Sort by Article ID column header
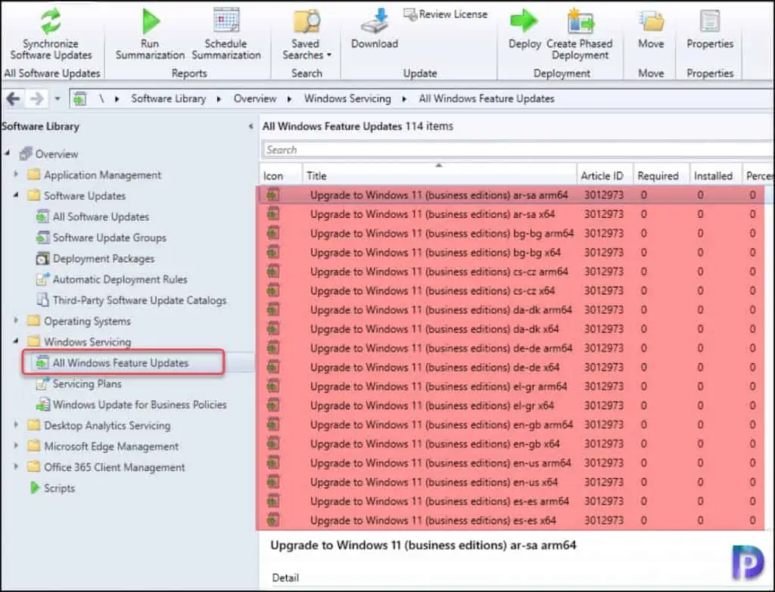Image resolution: width=775 pixels, height=592 pixels. point(605,175)
